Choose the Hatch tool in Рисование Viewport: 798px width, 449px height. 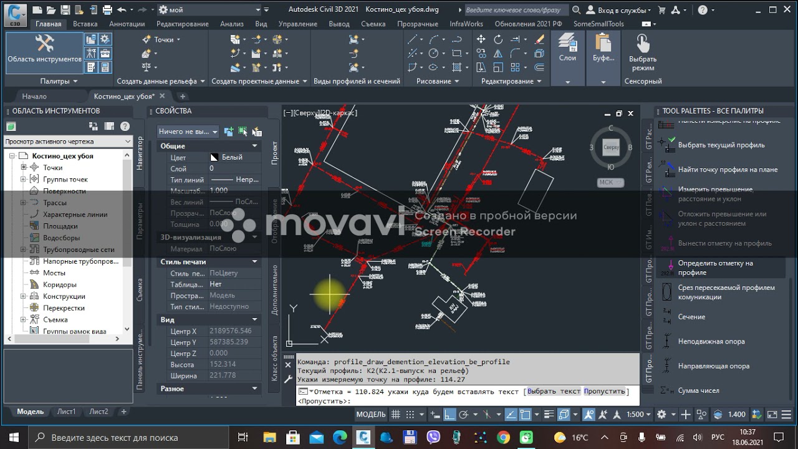pyautogui.click(x=457, y=67)
